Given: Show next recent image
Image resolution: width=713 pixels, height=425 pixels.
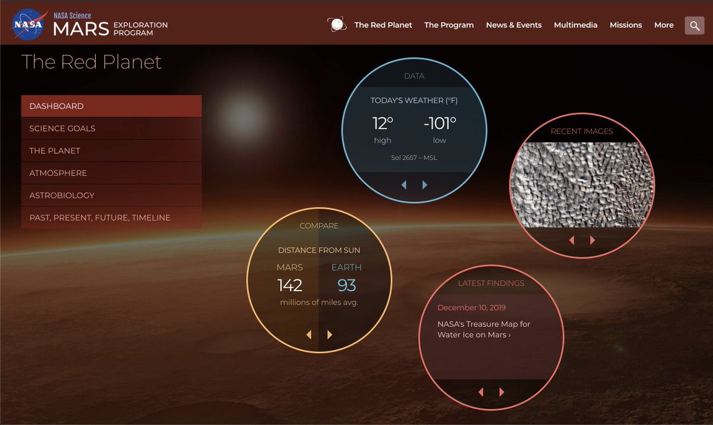Looking at the screenshot, I should pos(592,240).
